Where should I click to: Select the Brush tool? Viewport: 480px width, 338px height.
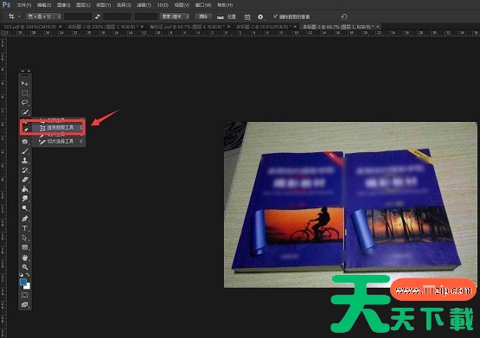coord(25,151)
